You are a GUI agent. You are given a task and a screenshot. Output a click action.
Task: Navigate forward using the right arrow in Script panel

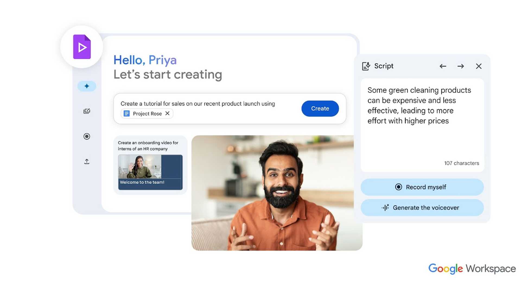tap(460, 66)
